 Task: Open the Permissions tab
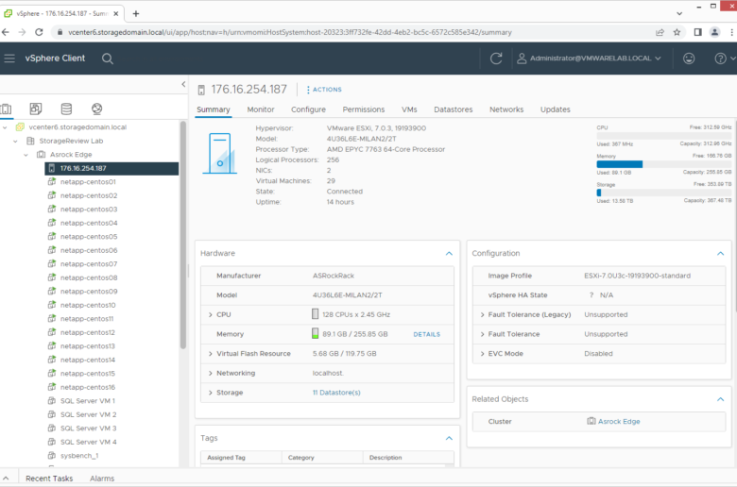coord(364,109)
